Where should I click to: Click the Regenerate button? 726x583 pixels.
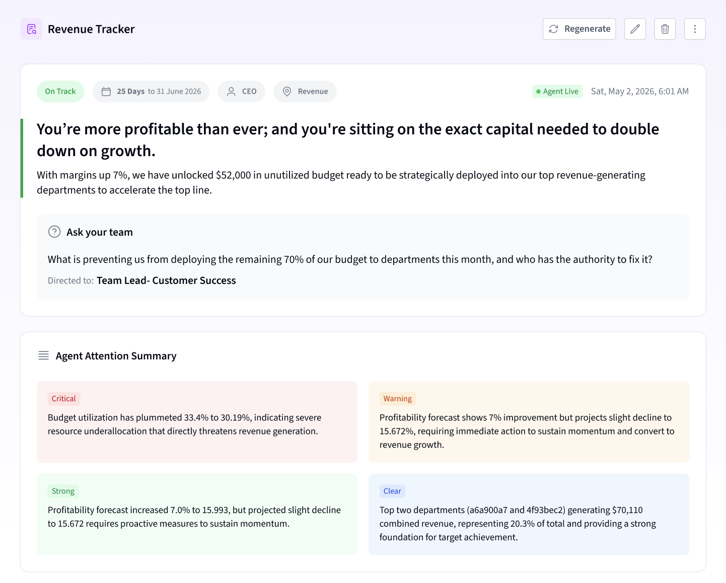pos(579,29)
